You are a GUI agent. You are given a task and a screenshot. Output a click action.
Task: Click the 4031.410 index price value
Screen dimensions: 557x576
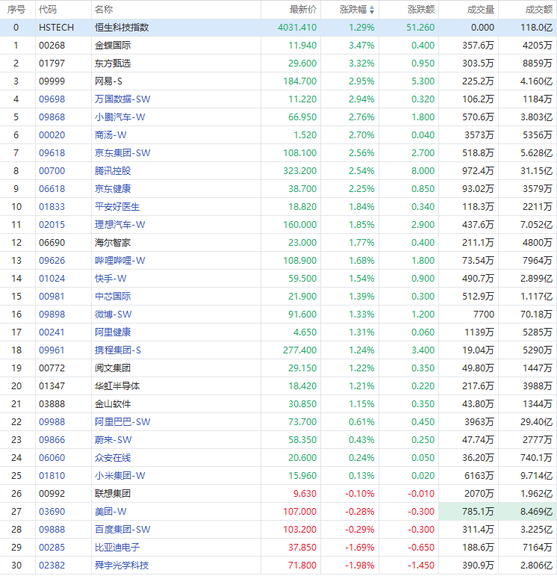click(x=297, y=28)
